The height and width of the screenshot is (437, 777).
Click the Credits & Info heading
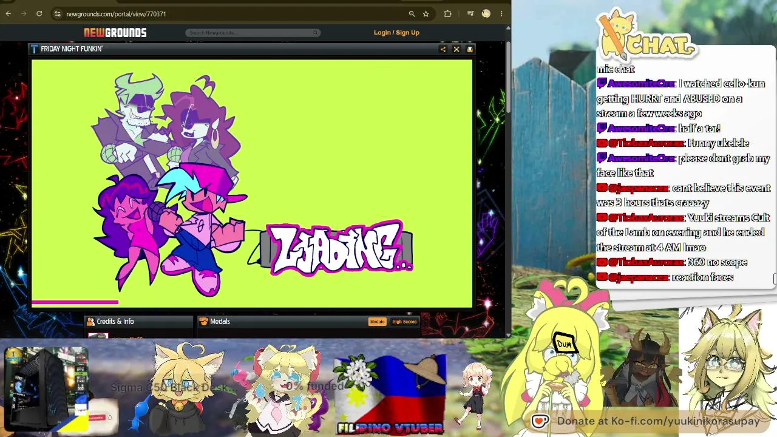point(115,322)
